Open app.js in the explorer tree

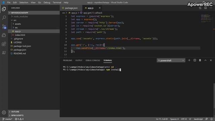tap(34, 31)
